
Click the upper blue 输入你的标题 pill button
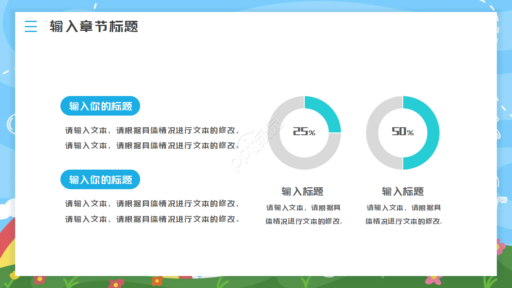tap(100, 106)
